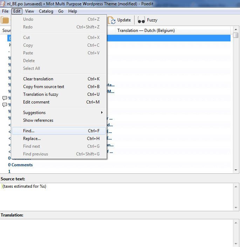The width and height of the screenshot is (240, 247).
Task: Sort by Translation — Dutch (Belgium) column header
Action: [x=146, y=31]
